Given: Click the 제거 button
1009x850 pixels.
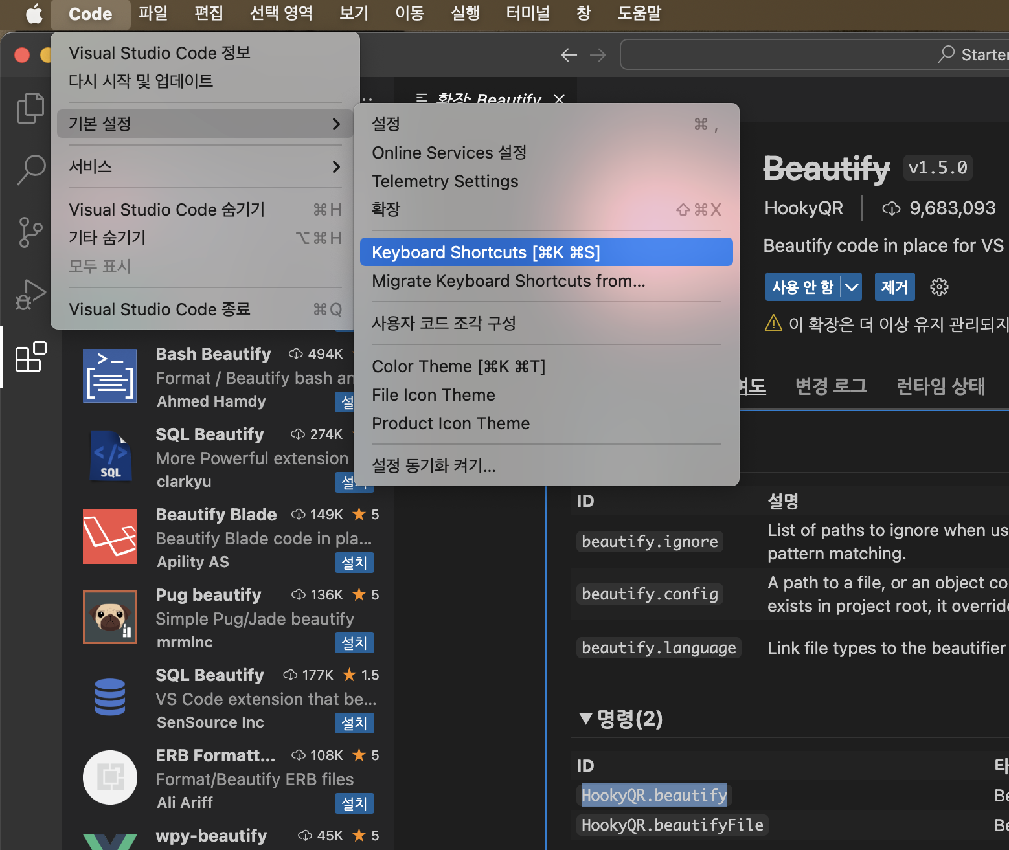Looking at the screenshot, I should click(894, 287).
